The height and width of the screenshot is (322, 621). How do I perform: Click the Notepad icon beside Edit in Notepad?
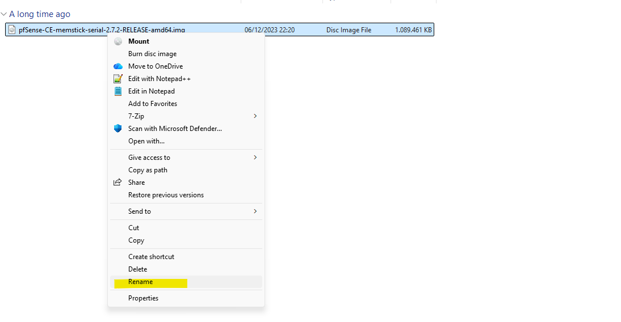pyautogui.click(x=118, y=91)
